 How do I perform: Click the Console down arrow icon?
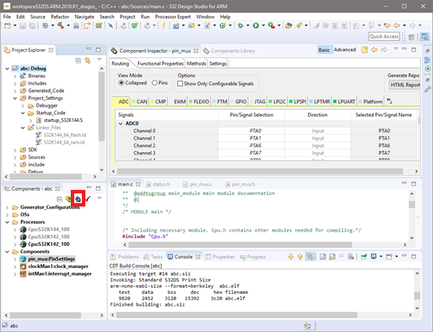[x=291, y=257]
